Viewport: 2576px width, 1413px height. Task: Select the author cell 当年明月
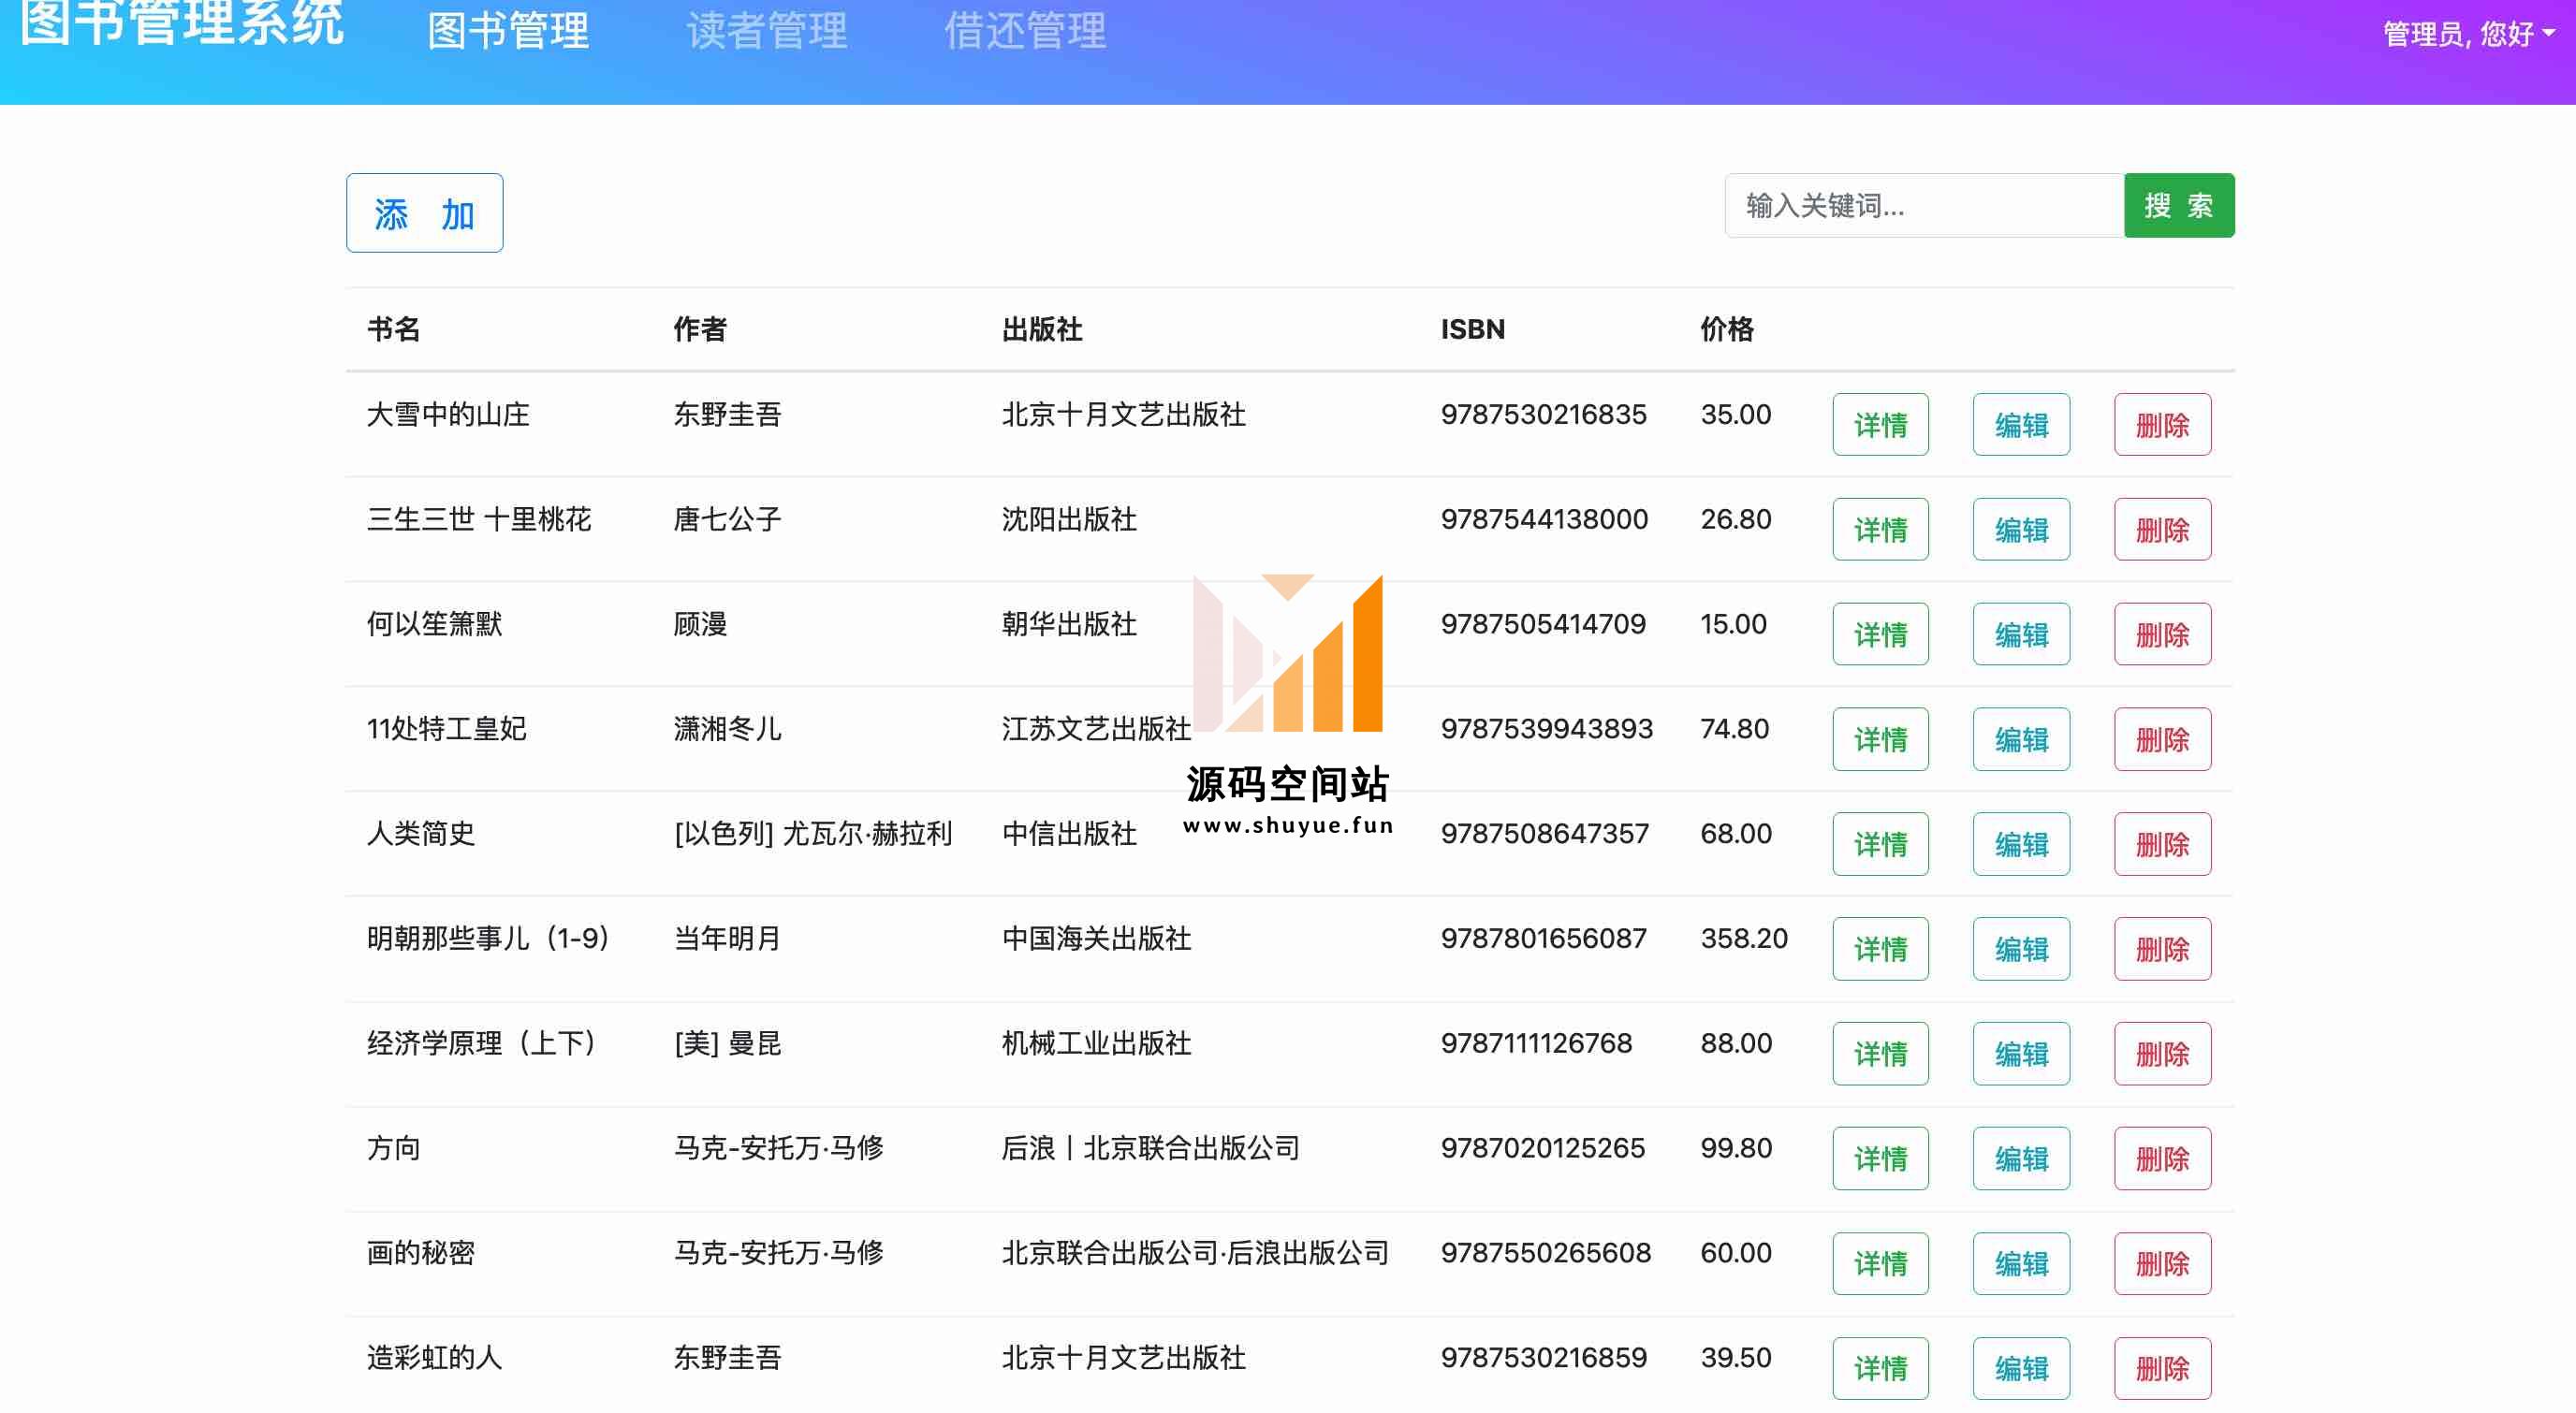click(727, 938)
